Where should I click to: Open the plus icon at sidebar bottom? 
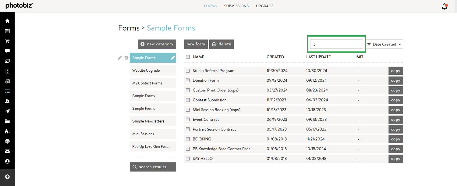[7, 176]
